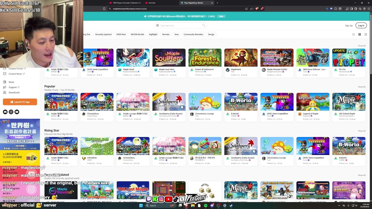Open the Forest of Endurance world thumbnail

tap(205, 57)
